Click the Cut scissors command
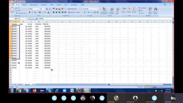Viewport: 183px width, 103px height. pos(17,8)
